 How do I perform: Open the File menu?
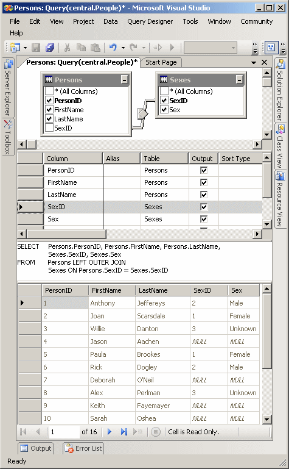point(15,21)
